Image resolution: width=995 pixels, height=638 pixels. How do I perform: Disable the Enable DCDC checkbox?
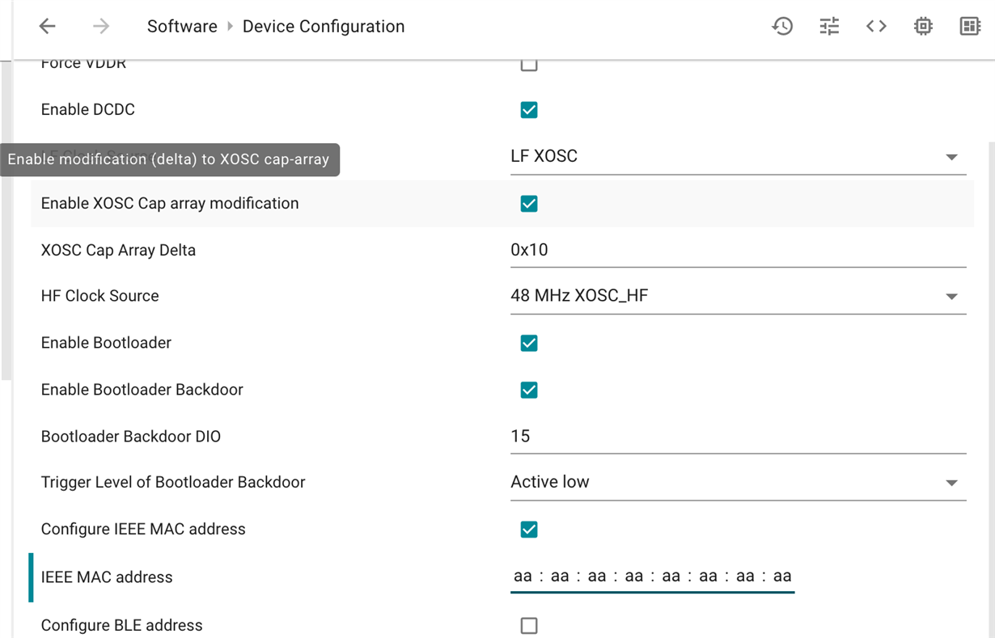[x=529, y=110]
